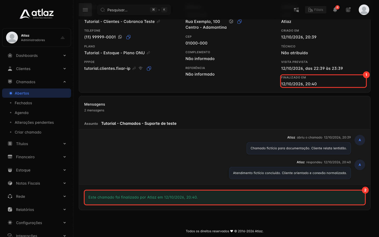This screenshot has height=237, width=379.
Task: Open the settings icon on Atlaz Administradores card
Action: pyautogui.click(x=63, y=38)
